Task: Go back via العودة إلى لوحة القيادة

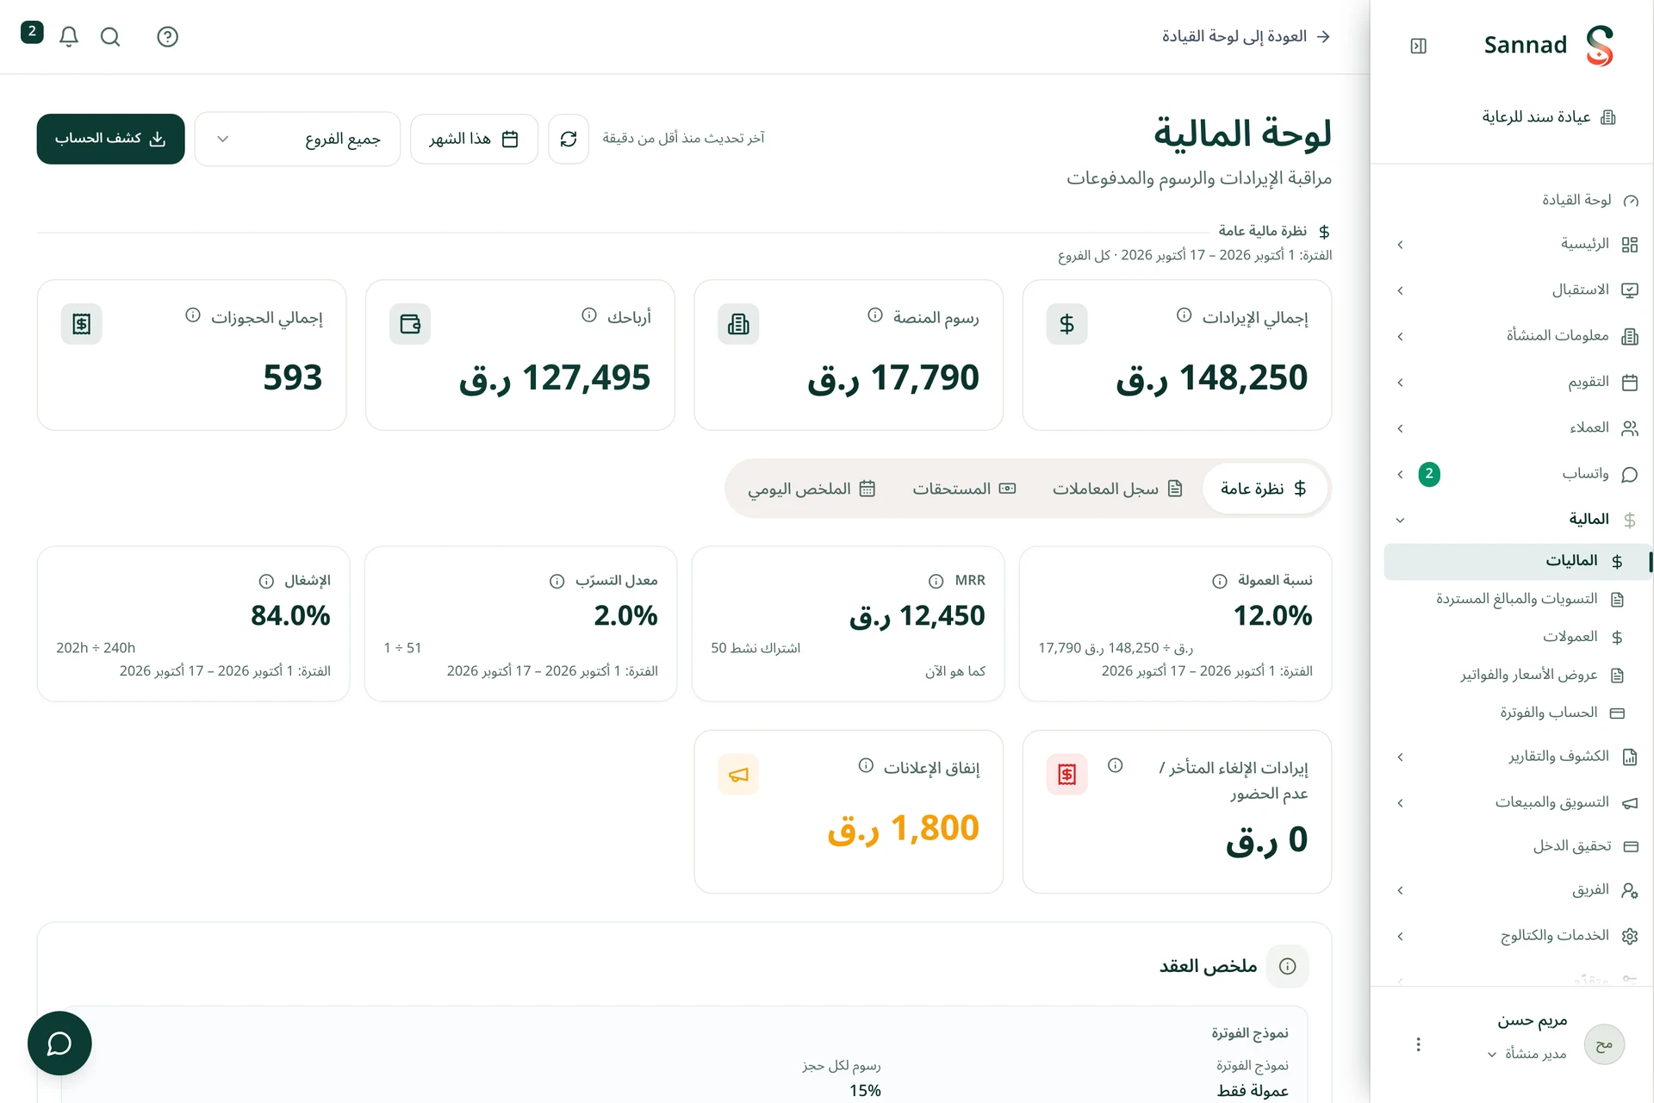Action: point(1247,36)
